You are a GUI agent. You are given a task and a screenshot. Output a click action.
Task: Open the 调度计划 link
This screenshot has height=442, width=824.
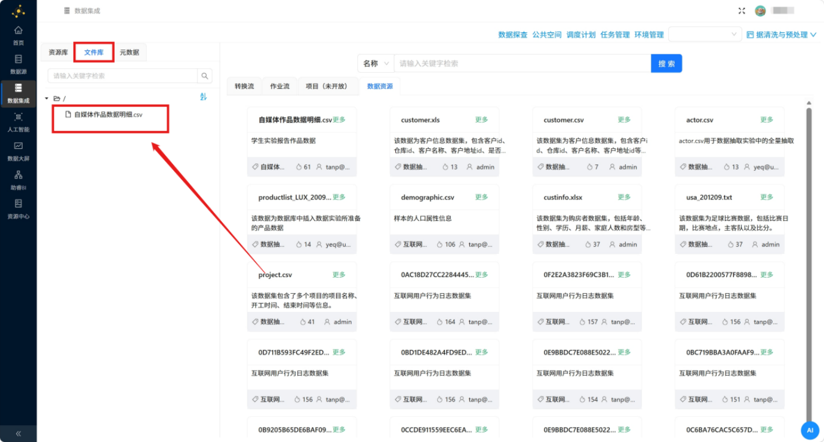[581, 35]
